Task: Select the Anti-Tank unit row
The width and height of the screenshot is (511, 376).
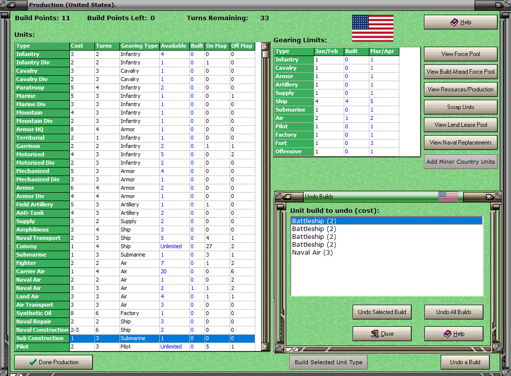Action: coord(135,213)
